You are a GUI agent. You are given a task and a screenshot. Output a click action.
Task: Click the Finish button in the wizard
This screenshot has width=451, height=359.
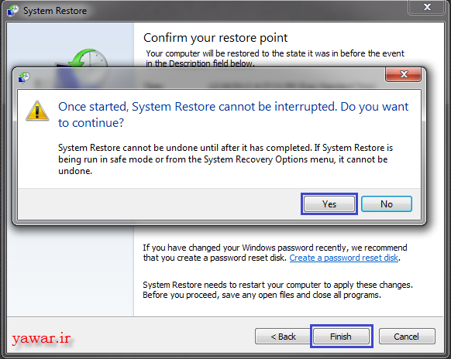[x=341, y=337]
